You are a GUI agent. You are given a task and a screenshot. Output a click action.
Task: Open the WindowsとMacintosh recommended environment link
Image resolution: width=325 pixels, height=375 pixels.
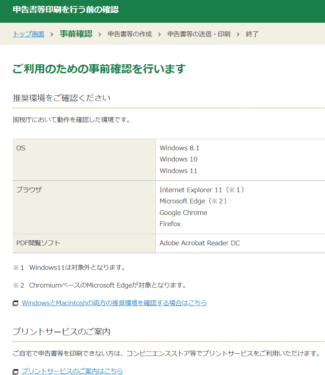coord(114,303)
